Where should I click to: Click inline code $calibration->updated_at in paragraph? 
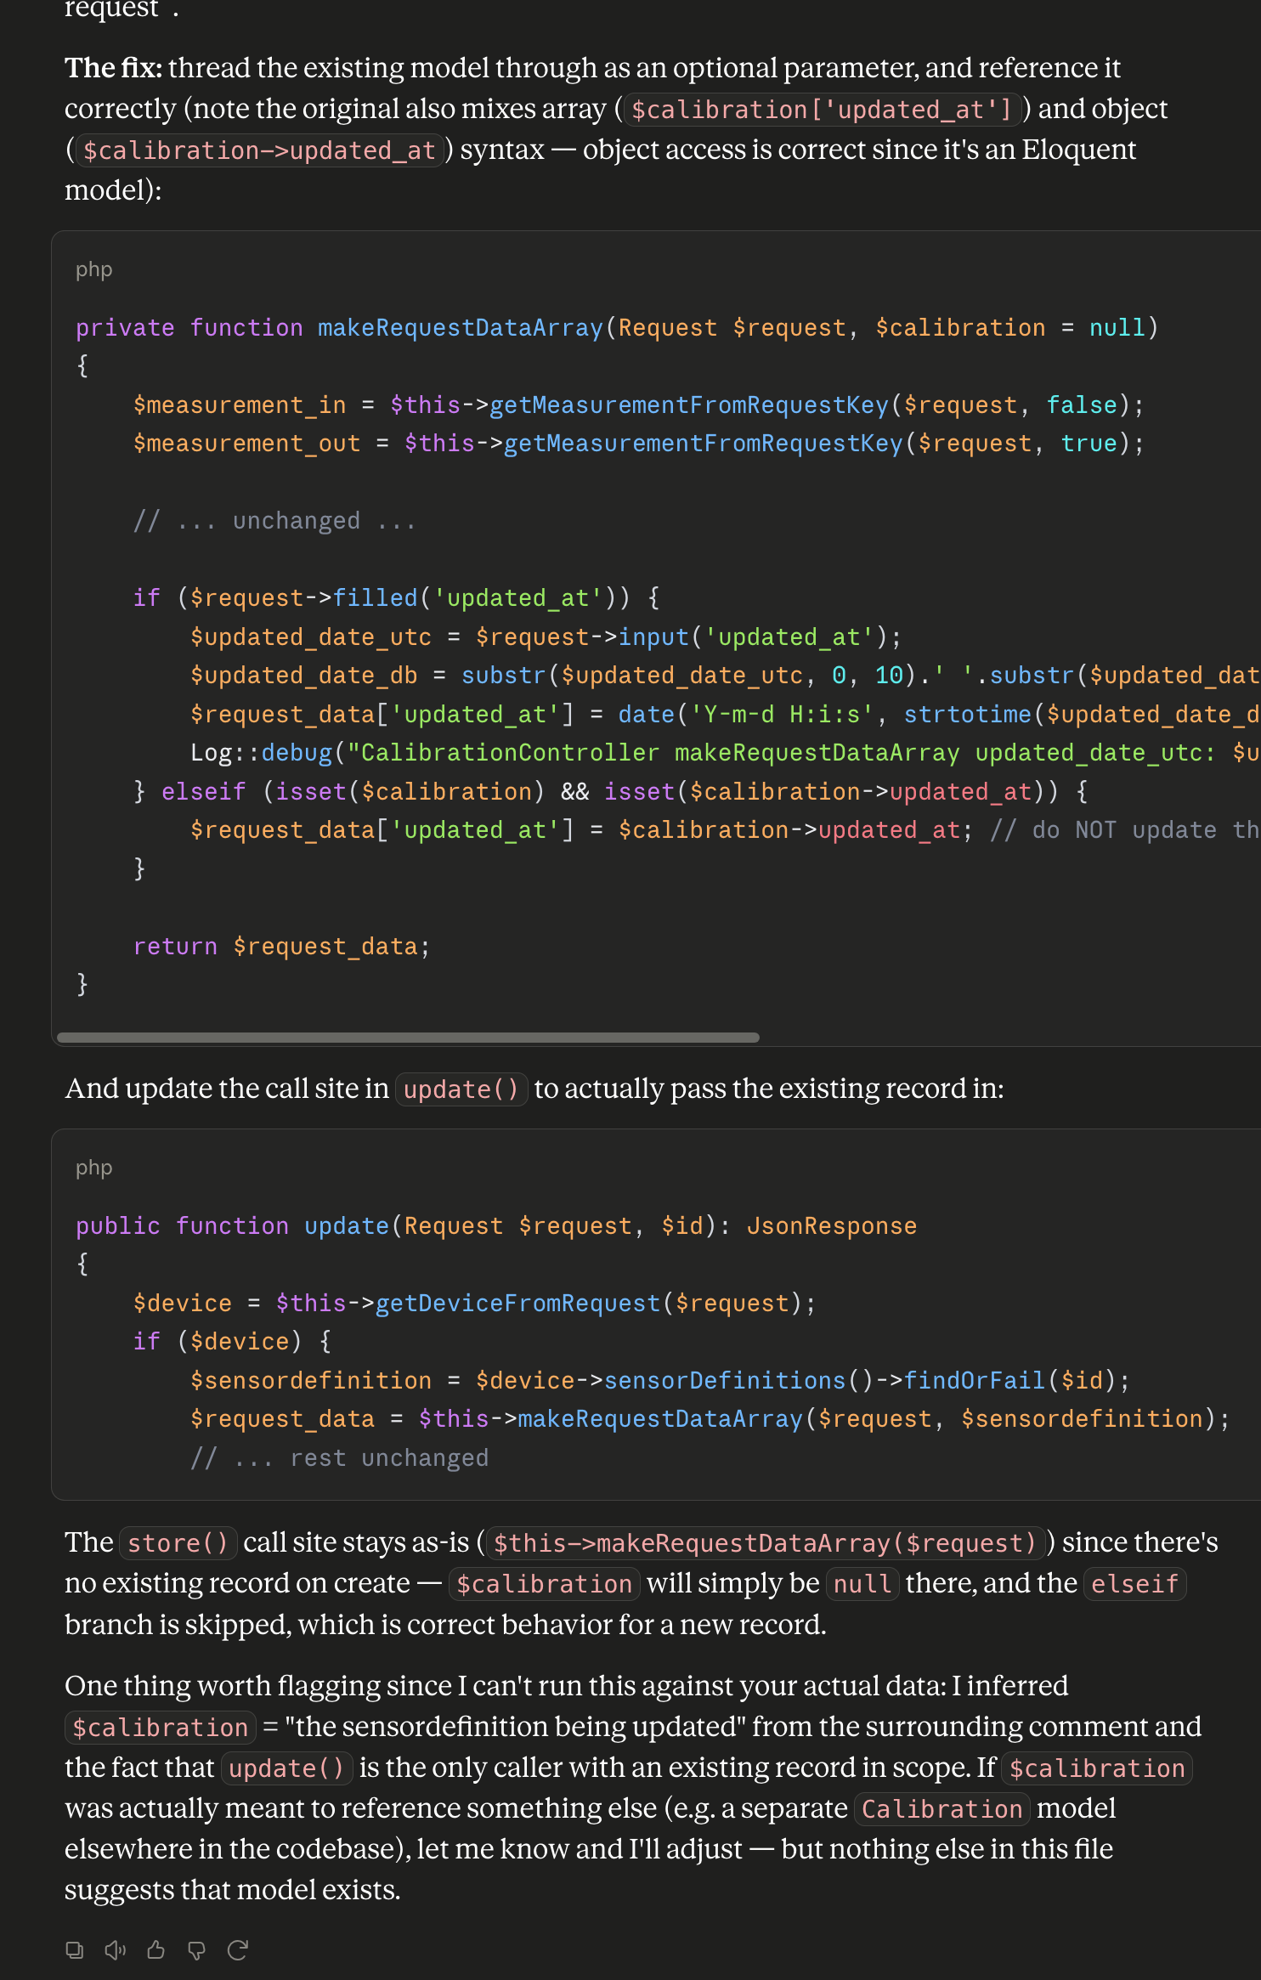coord(259,150)
